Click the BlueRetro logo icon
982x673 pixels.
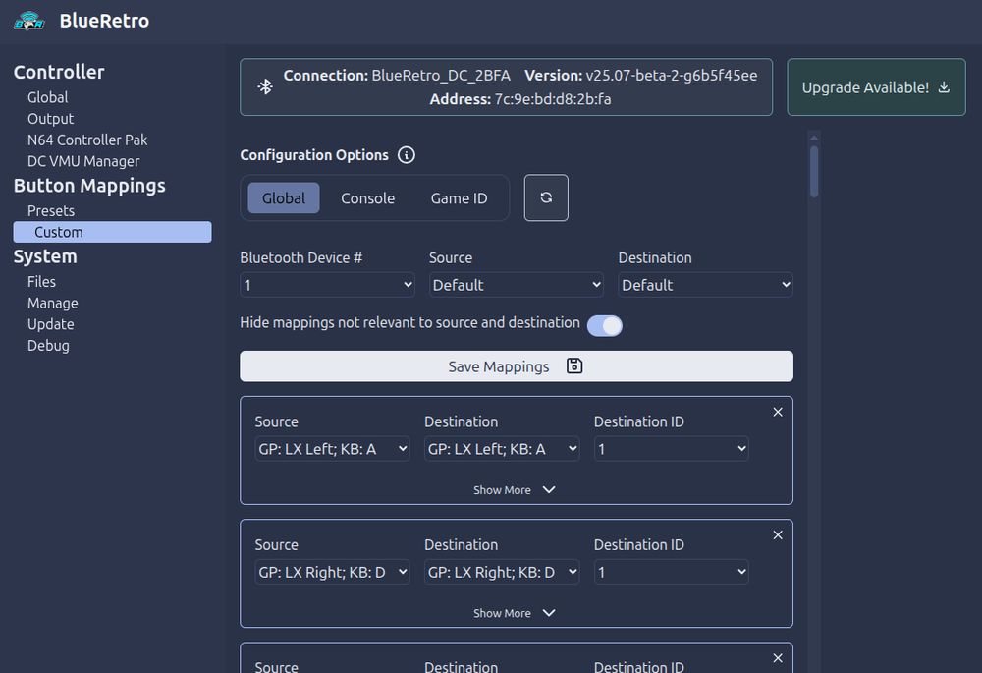pos(29,21)
